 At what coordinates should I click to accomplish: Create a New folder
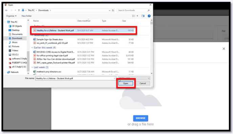(26, 16)
